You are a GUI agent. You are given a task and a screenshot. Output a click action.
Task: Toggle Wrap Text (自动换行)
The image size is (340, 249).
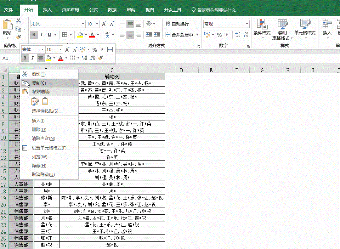click(x=177, y=24)
